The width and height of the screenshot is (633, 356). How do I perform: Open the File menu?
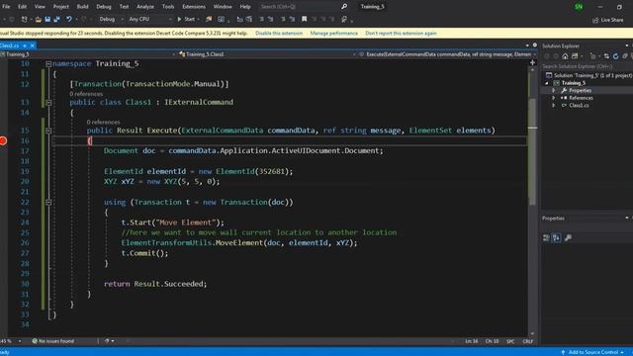pos(6,7)
